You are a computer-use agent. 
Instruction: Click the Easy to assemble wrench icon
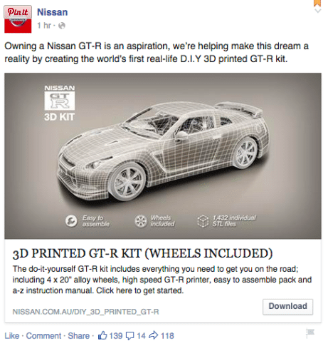71,221
